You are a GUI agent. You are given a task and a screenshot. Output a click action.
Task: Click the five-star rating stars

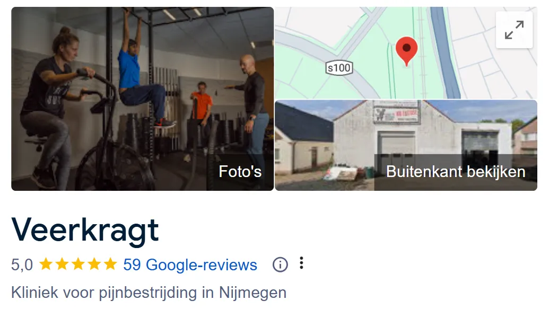click(78, 264)
